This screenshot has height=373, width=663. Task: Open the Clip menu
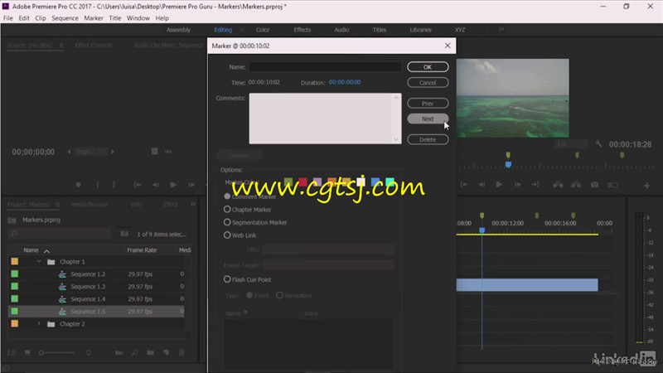coord(41,18)
